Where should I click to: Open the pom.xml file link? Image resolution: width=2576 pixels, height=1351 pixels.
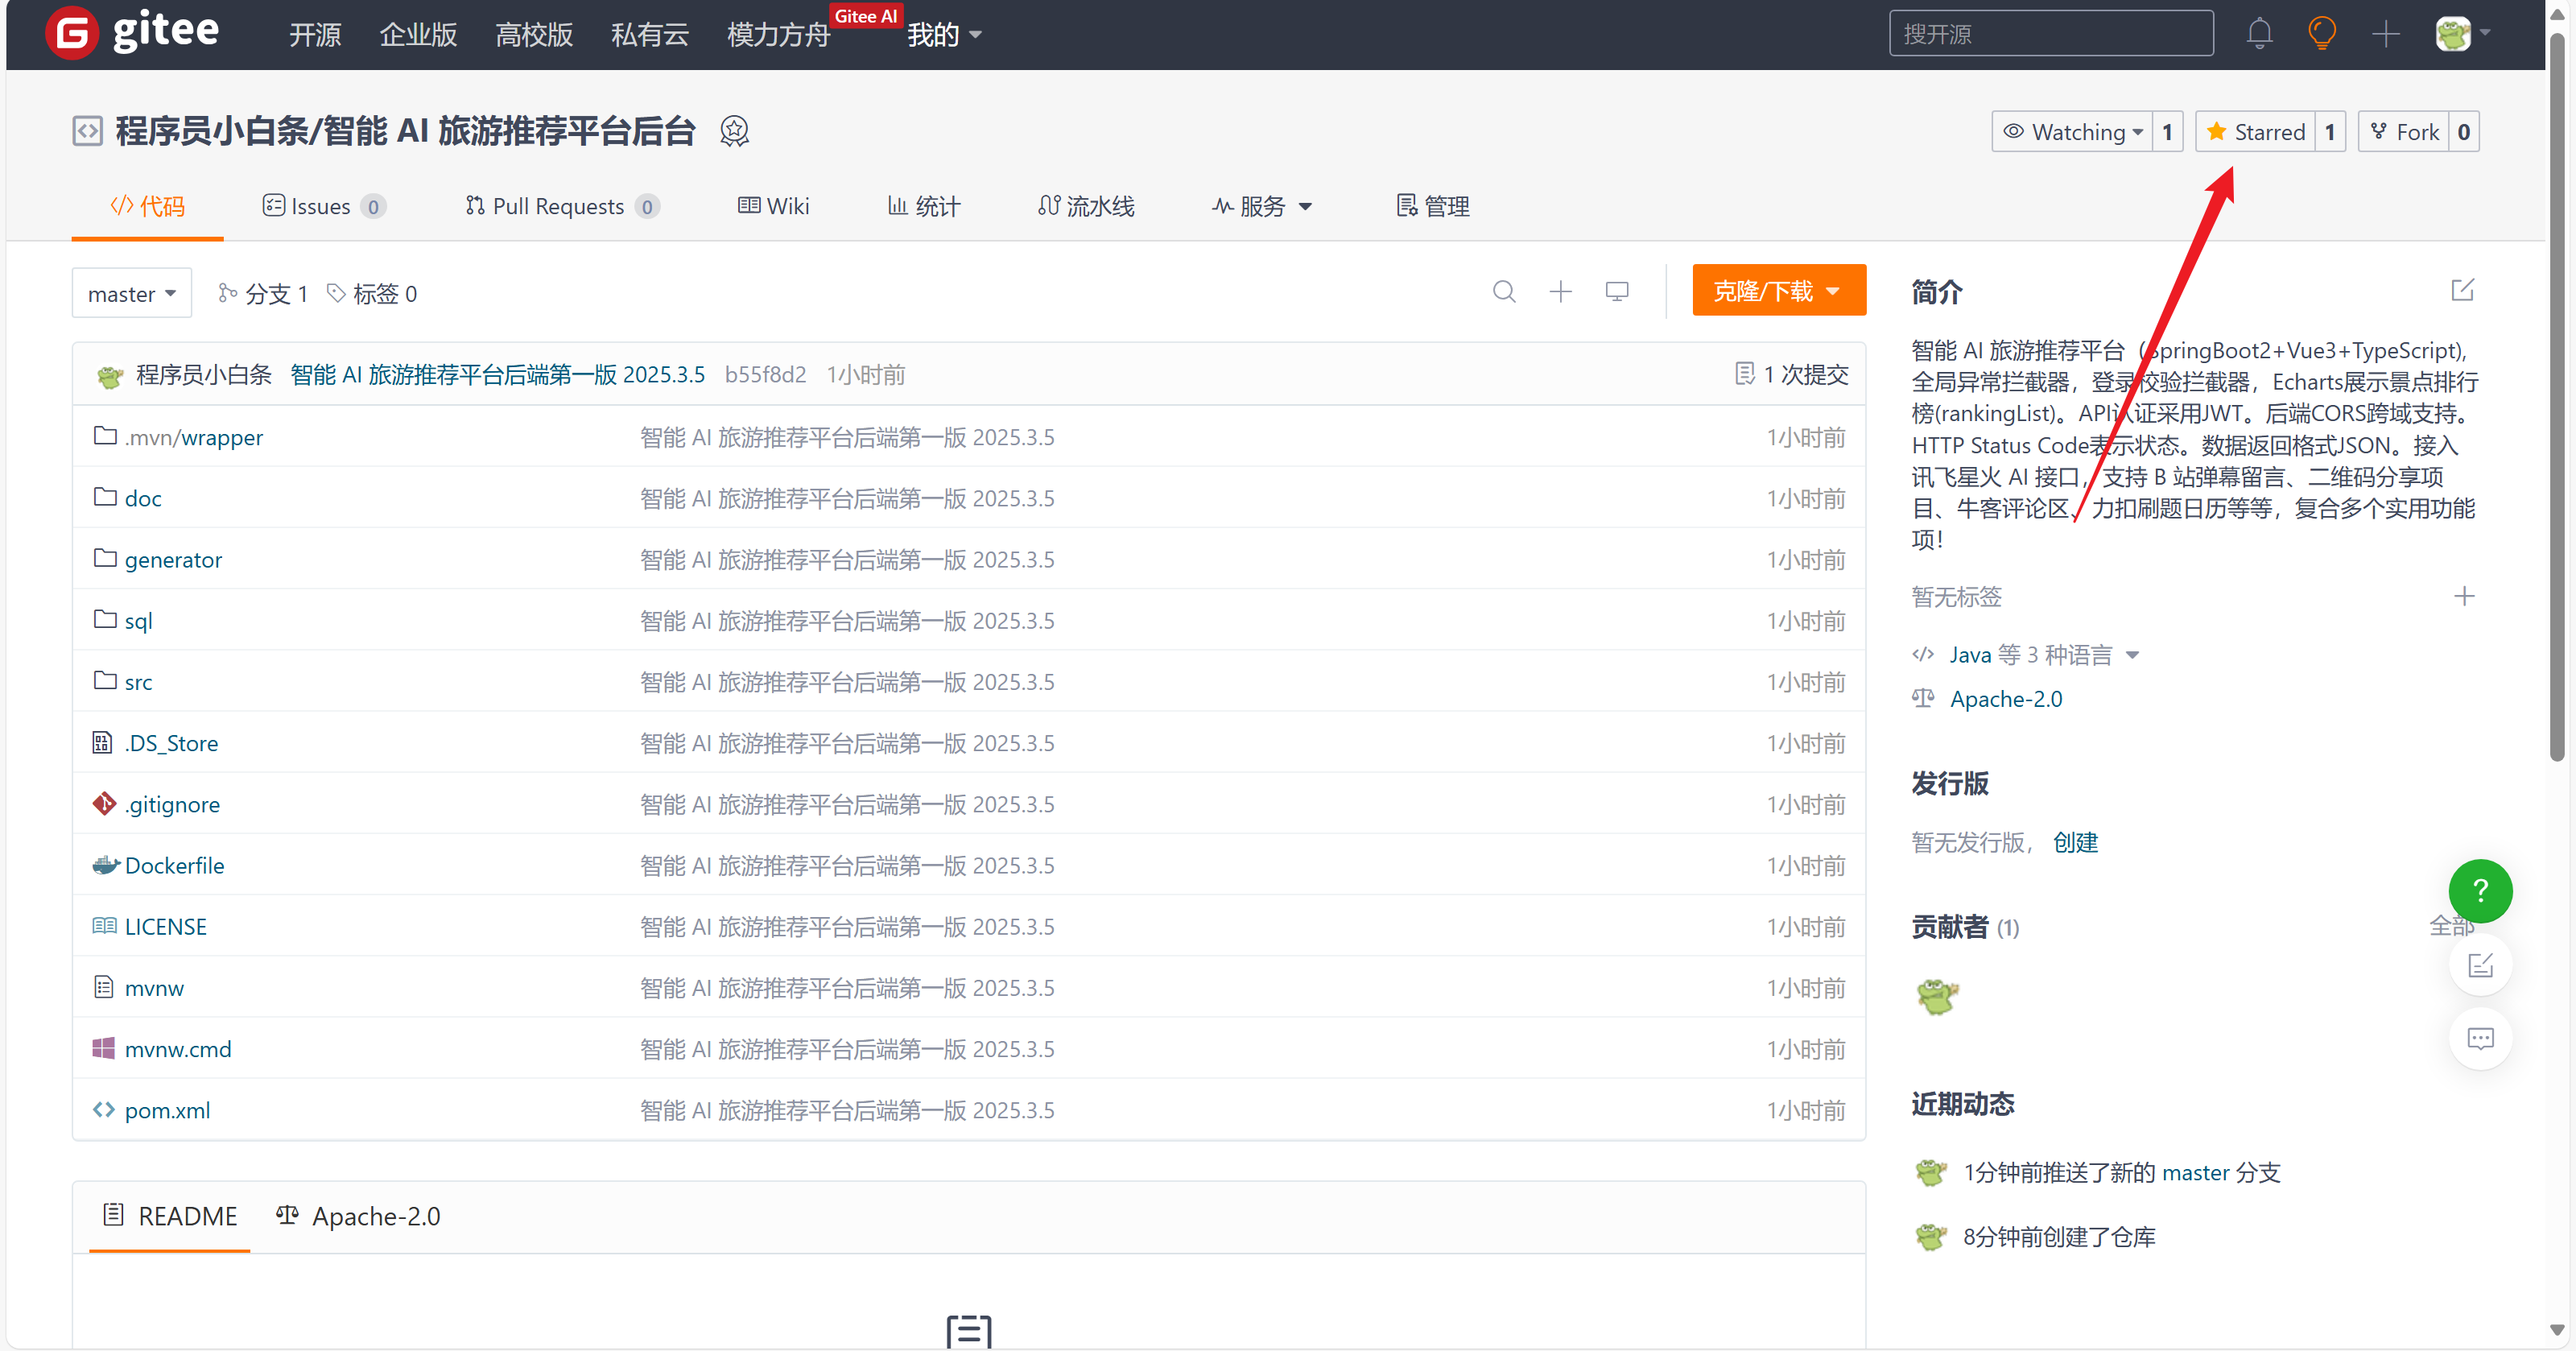click(167, 1110)
